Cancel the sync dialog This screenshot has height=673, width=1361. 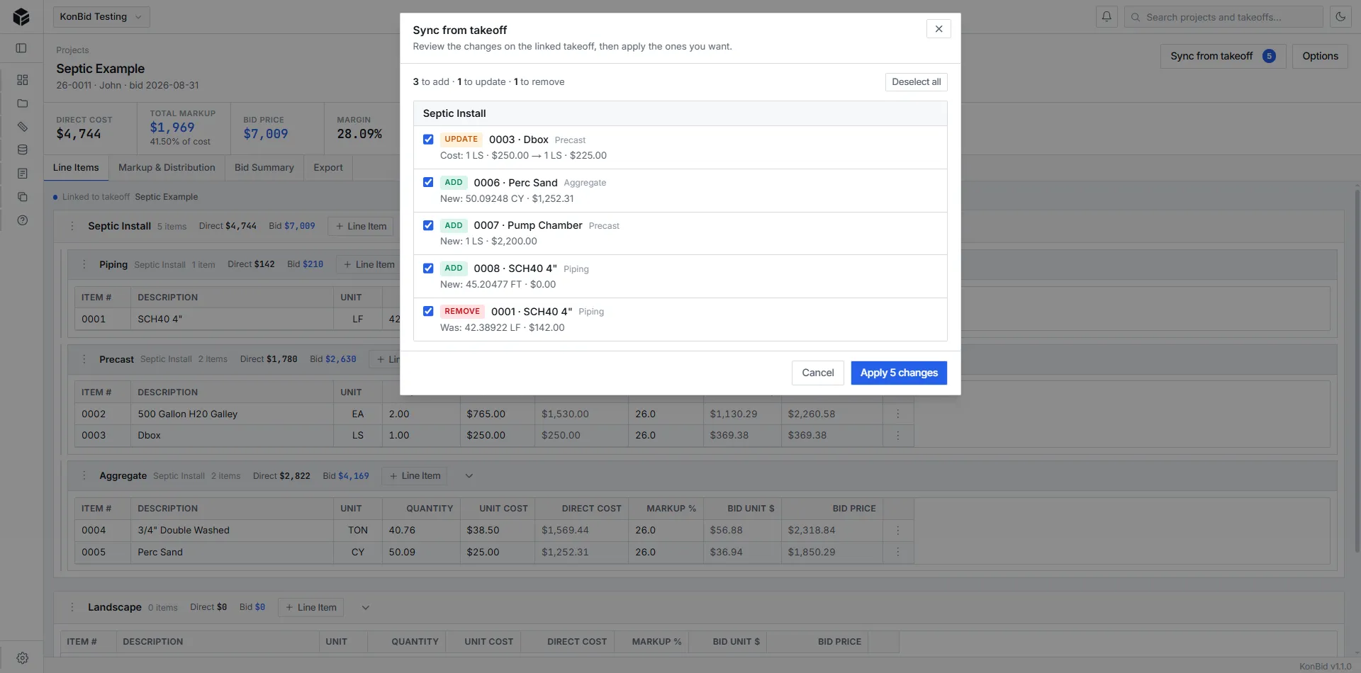tap(818, 373)
